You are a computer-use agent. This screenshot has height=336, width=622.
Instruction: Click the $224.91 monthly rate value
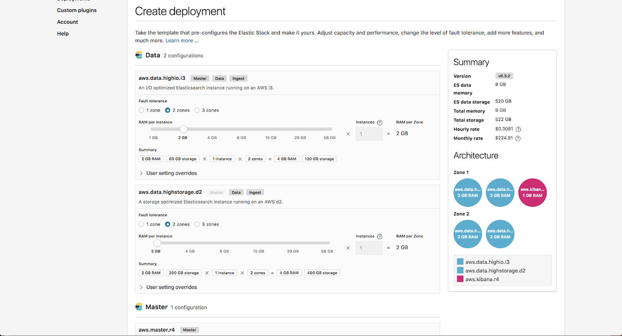pos(504,138)
